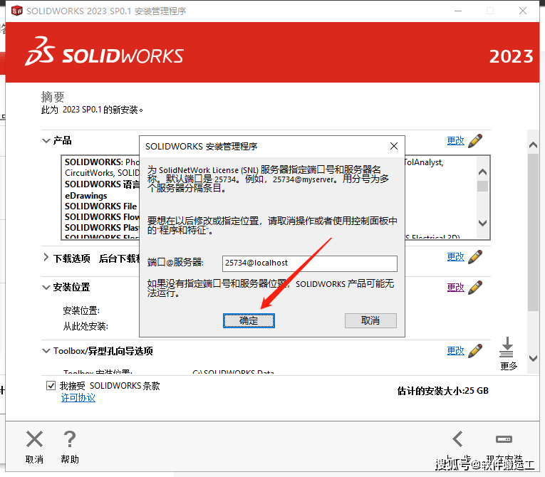Open 更改 link for Toolbox options
Viewport: 545px width, 477px height.
[455, 351]
